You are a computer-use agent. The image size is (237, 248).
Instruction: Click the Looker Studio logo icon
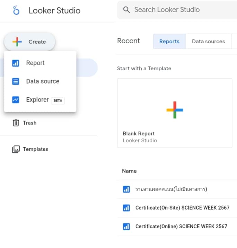pyautogui.click(x=16, y=10)
